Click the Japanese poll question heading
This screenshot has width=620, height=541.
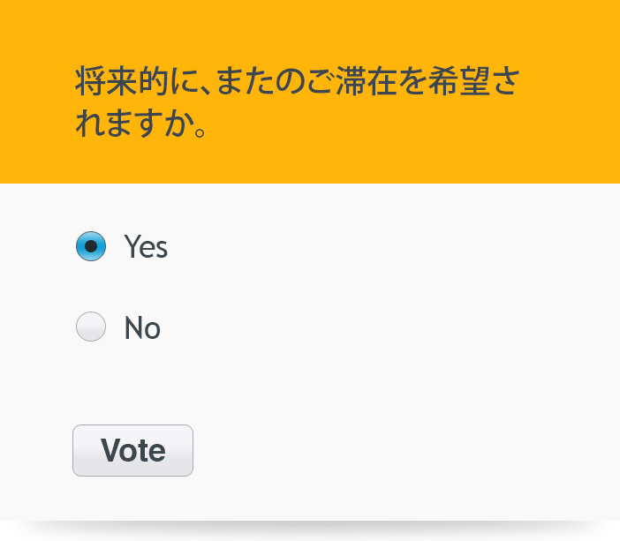(296, 102)
